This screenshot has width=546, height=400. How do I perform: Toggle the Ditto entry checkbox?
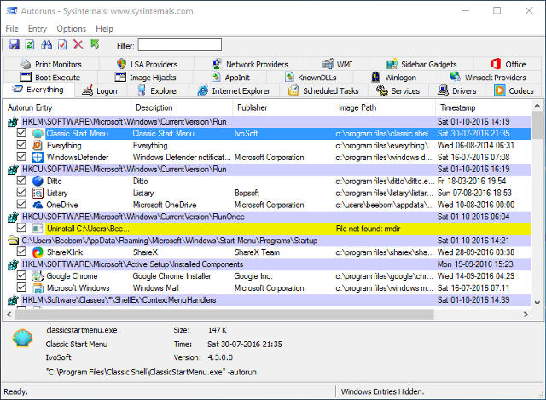click(21, 180)
